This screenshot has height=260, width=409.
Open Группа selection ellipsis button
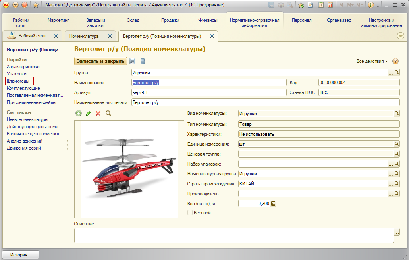click(390, 73)
